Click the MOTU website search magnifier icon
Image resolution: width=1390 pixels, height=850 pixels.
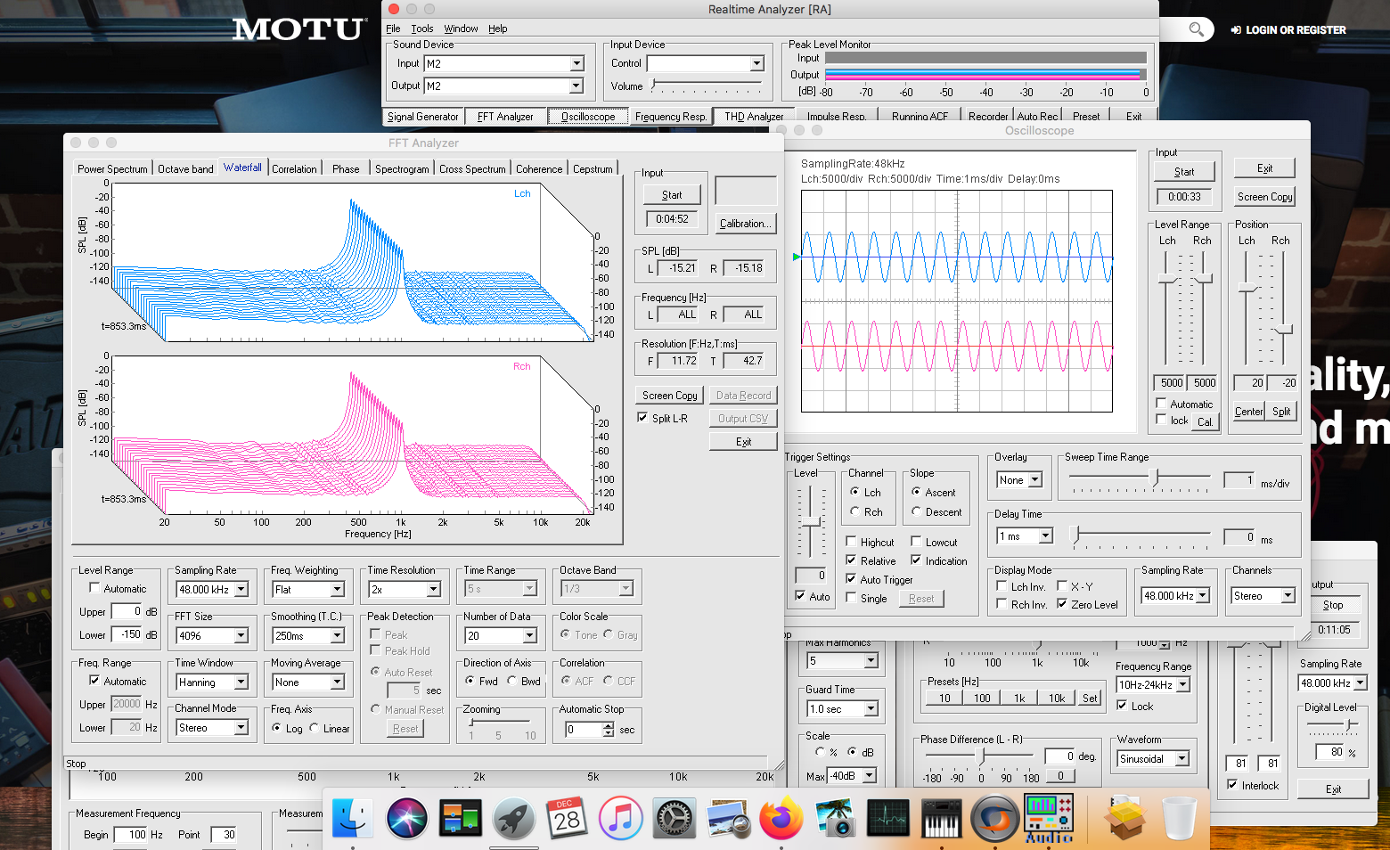[1196, 29]
